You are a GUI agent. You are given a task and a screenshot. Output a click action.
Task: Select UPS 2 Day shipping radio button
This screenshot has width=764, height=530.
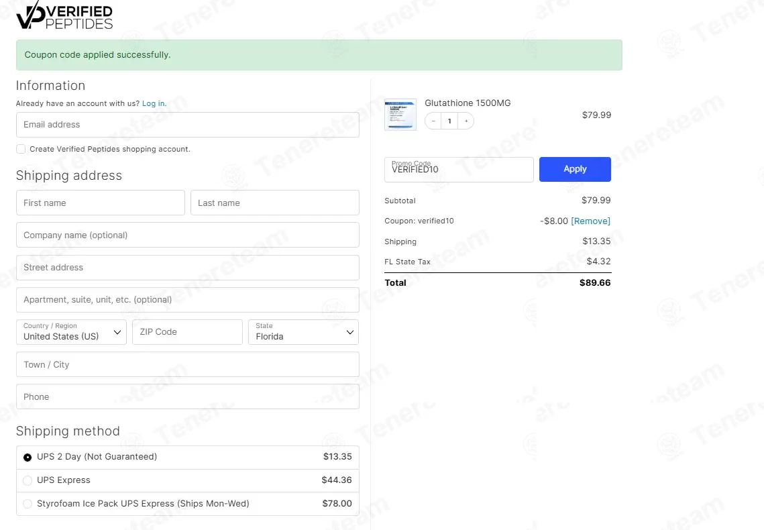pyautogui.click(x=28, y=457)
